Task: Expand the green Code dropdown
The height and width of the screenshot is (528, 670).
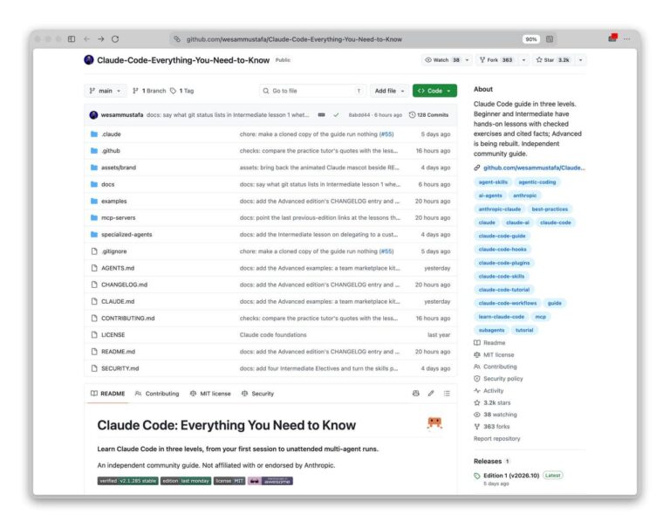Action: tap(434, 91)
